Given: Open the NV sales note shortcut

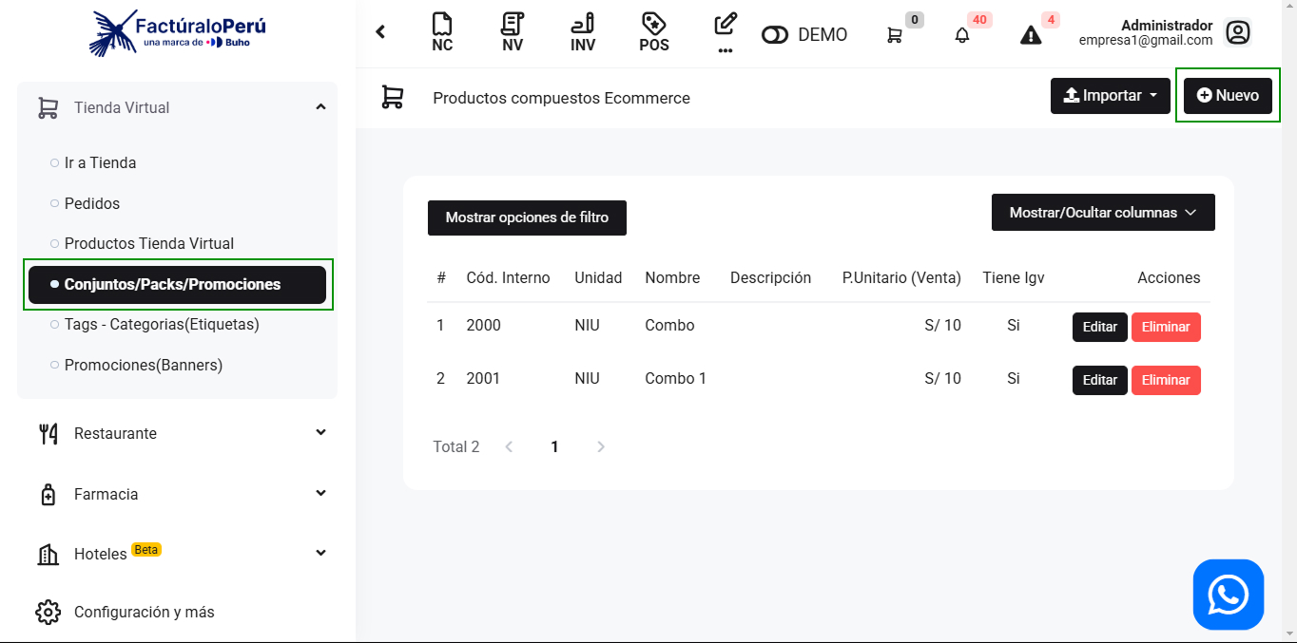Looking at the screenshot, I should coord(513,32).
